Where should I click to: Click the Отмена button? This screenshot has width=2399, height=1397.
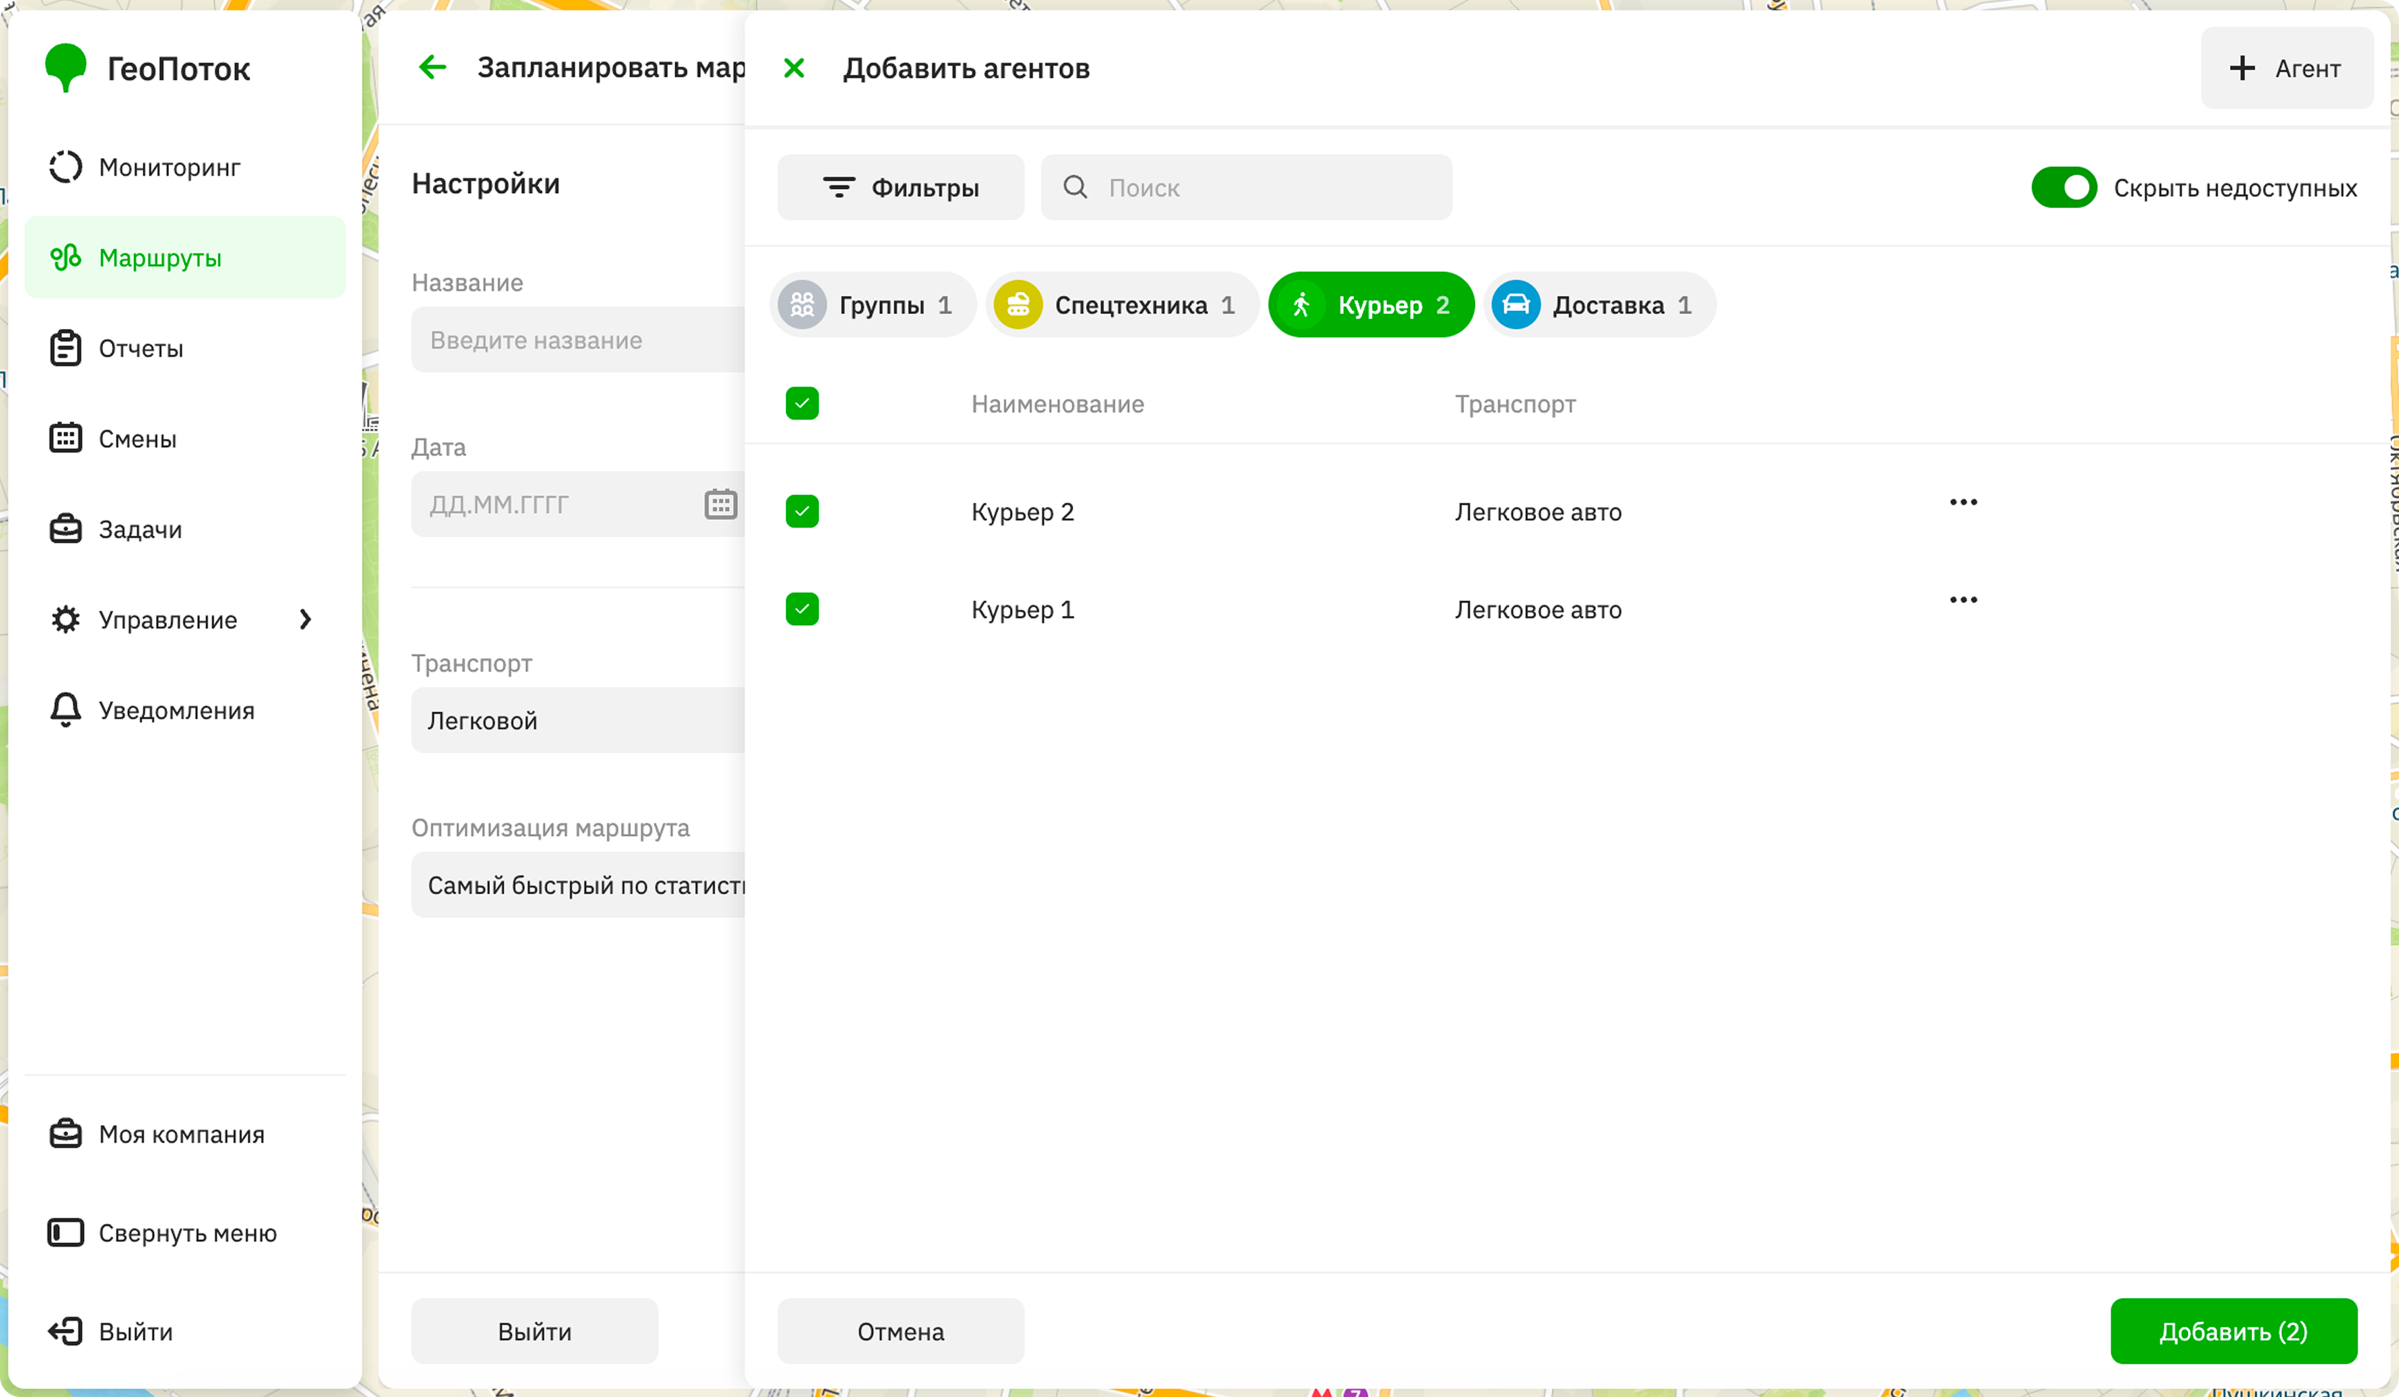click(901, 1331)
